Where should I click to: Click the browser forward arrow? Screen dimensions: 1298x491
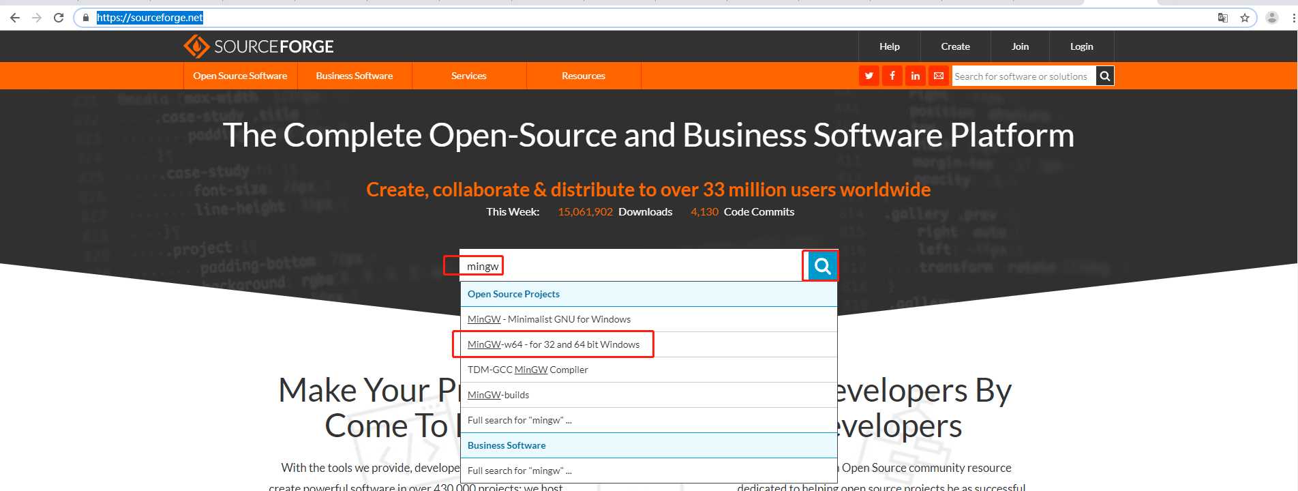(37, 18)
